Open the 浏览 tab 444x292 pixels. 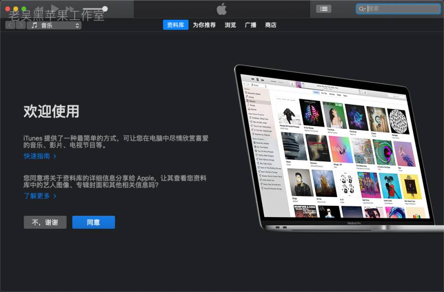click(x=230, y=25)
